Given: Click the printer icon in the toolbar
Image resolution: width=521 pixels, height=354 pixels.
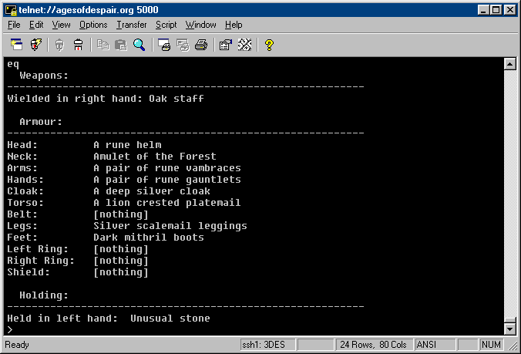Looking at the screenshot, I should coord(200,45).
